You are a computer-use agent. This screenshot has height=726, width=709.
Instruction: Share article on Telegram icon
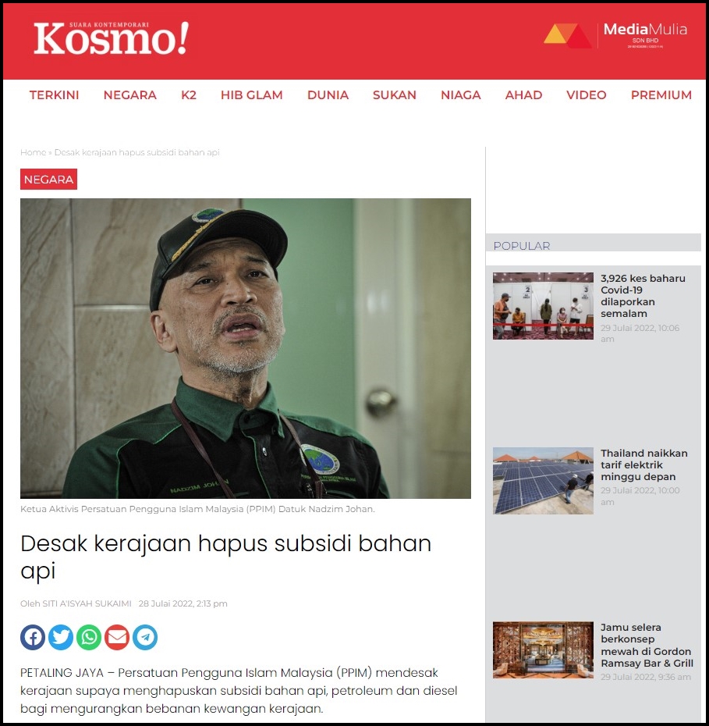tap(145, 637)
